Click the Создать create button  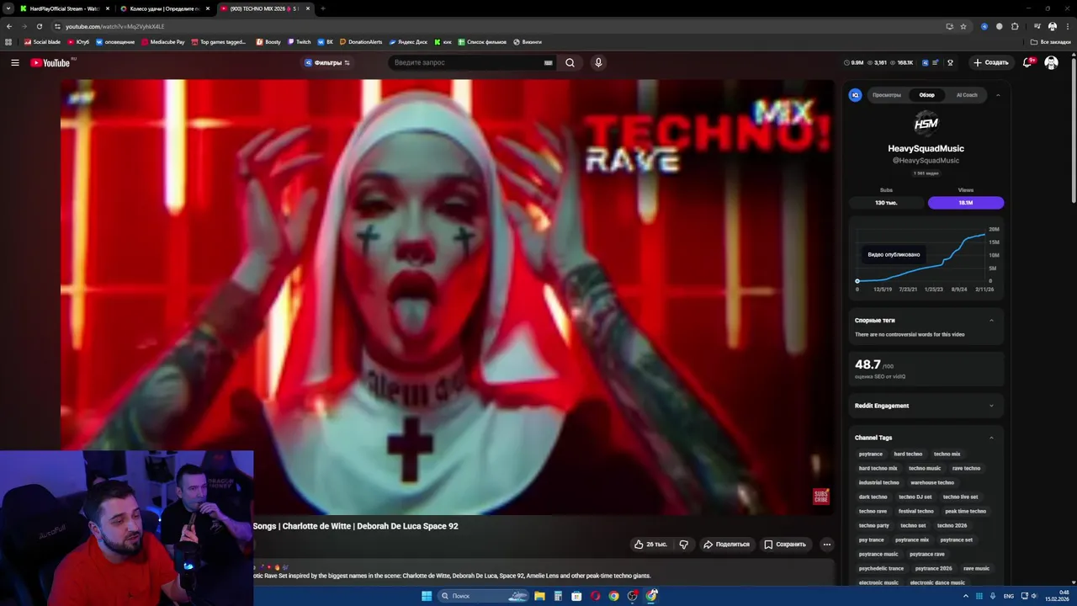pyautogui.click(x=991, y=62)
